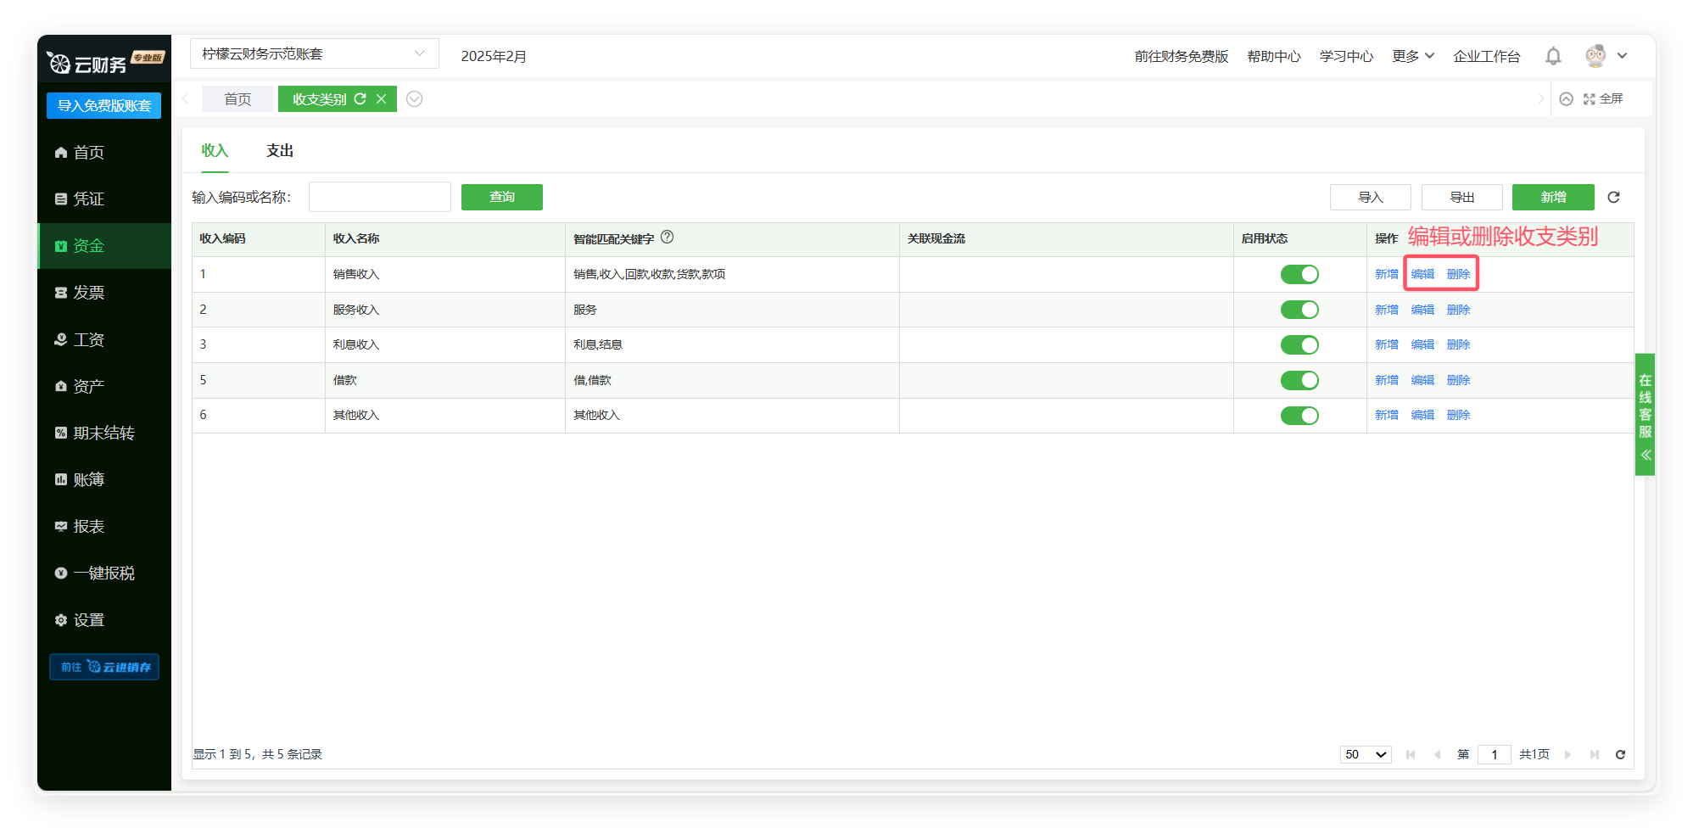Click the help icon beside 智能匹配关键字

[x=668, y=238]
